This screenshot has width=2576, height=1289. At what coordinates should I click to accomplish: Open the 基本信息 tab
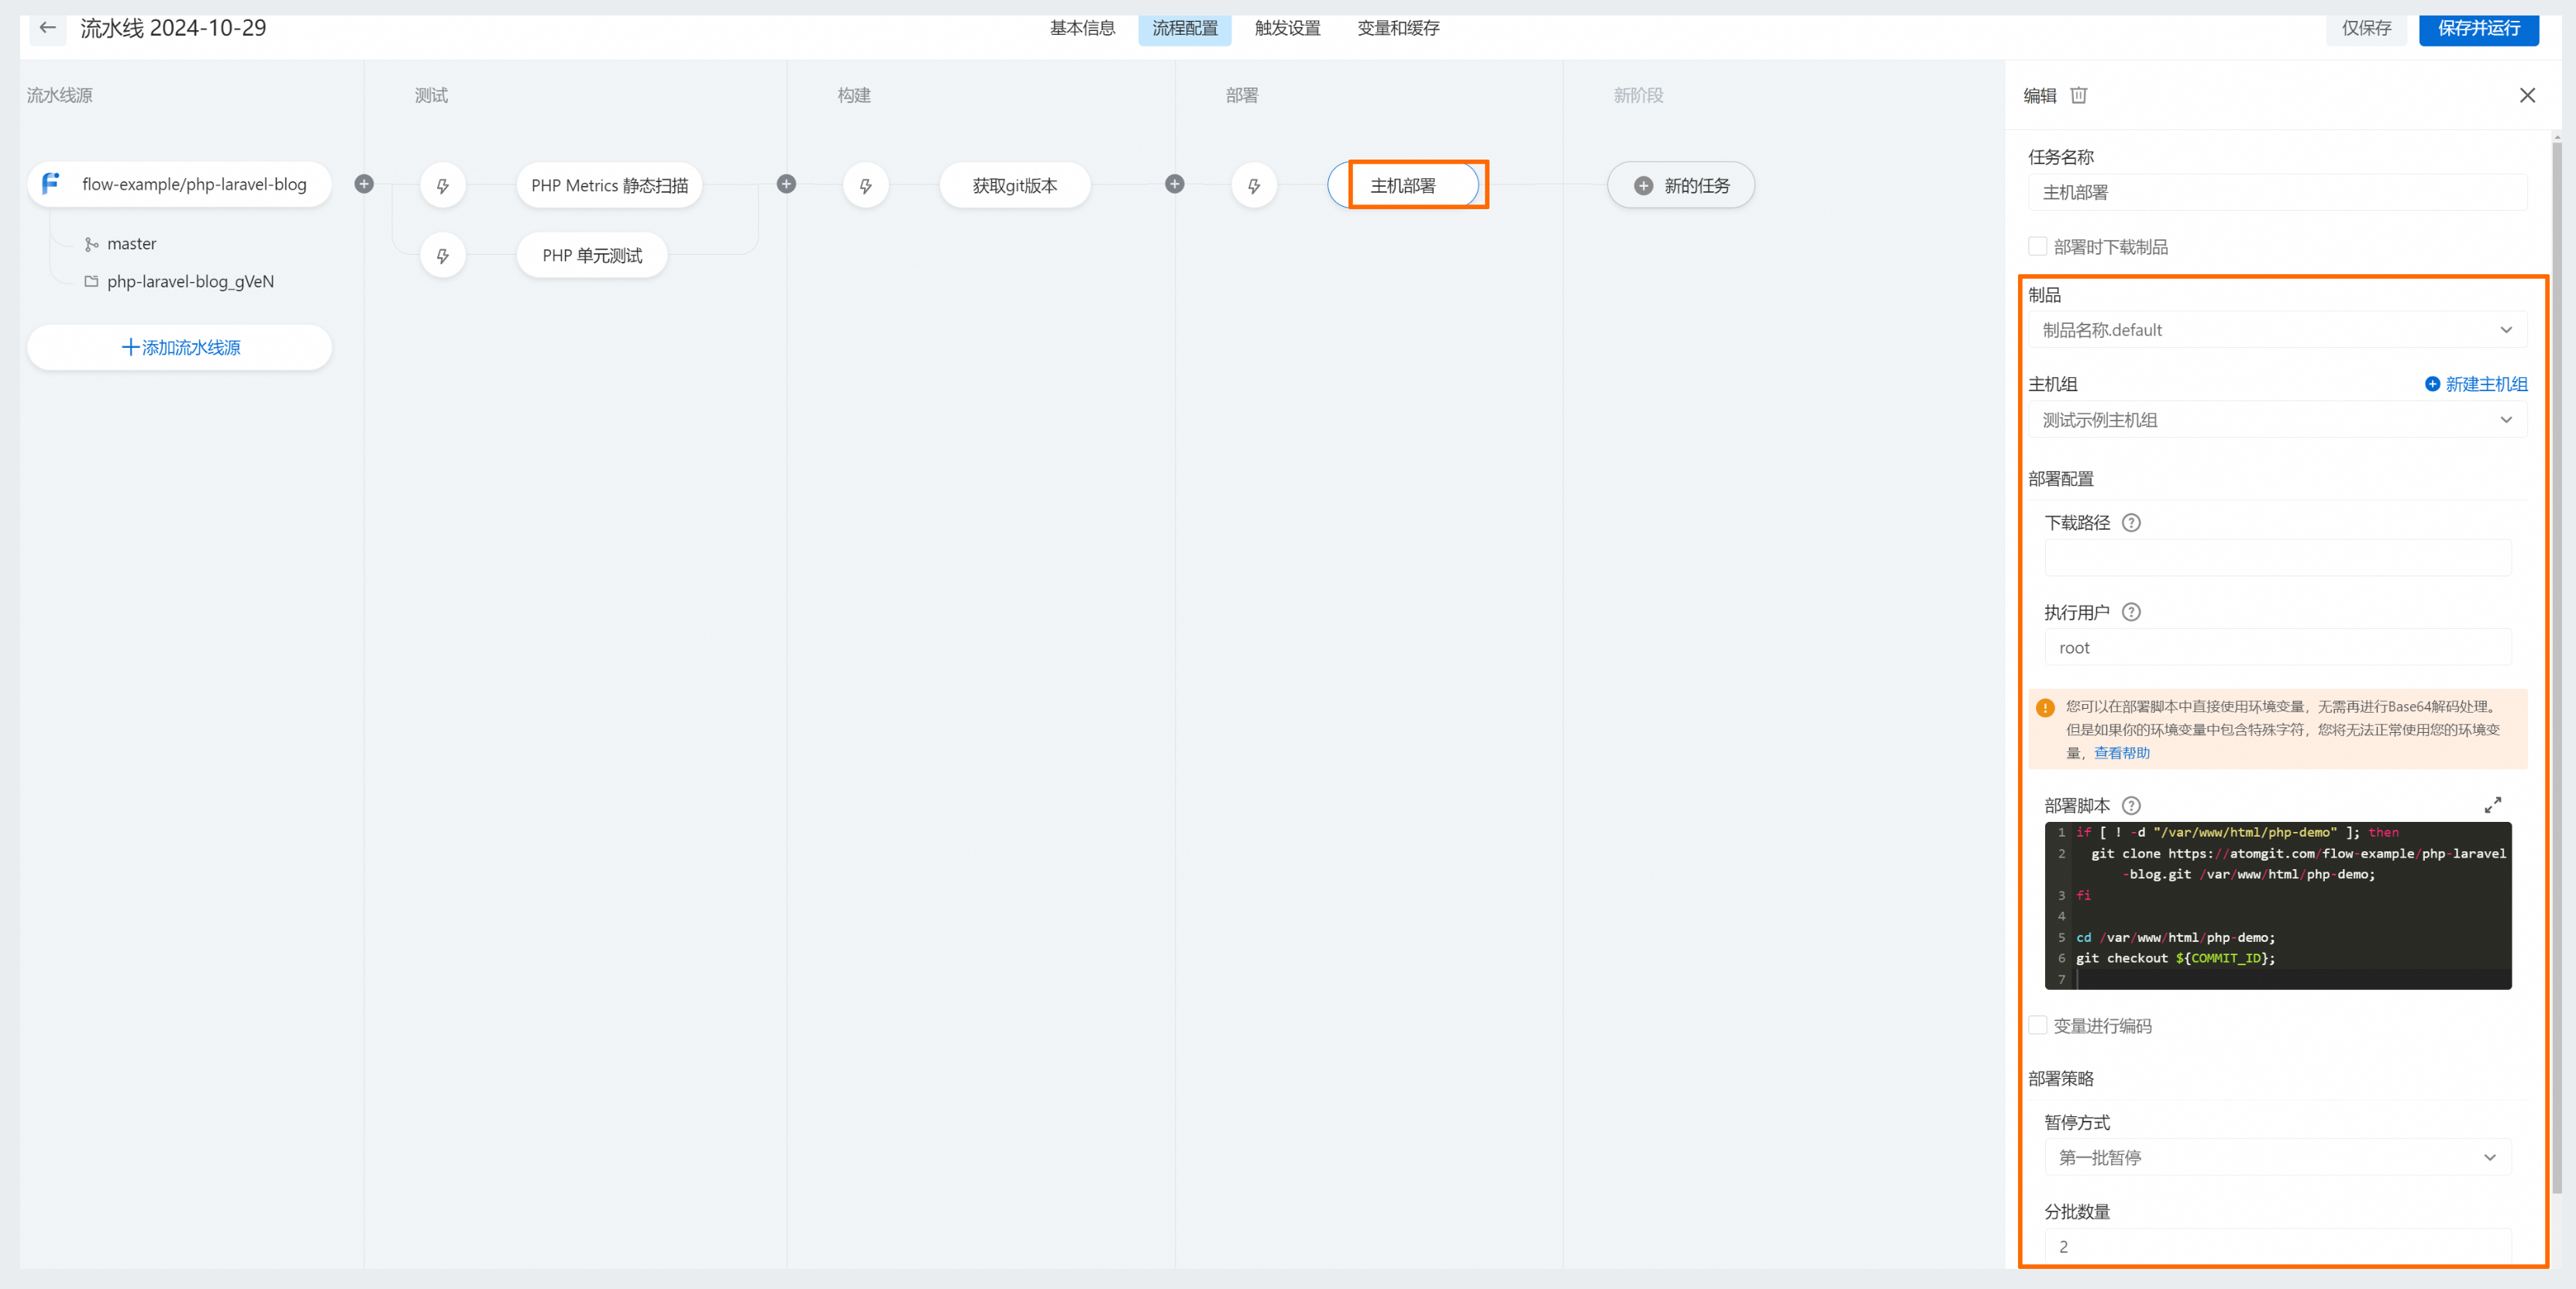click(1082, 28)
